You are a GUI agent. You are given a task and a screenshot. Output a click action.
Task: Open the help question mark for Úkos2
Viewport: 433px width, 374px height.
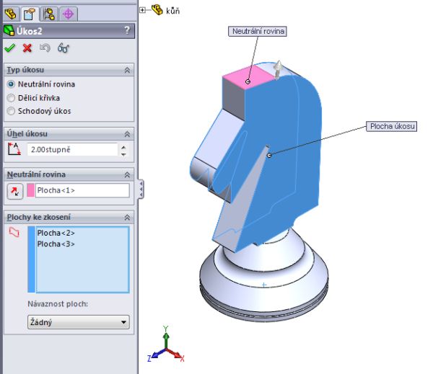click(127, 30)
